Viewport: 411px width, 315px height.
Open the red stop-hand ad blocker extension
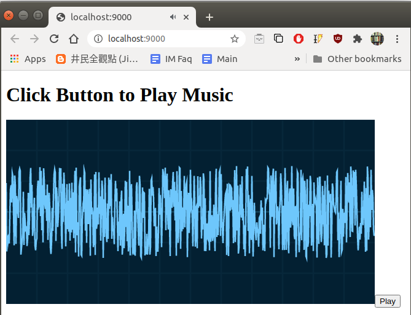(299, 39)
